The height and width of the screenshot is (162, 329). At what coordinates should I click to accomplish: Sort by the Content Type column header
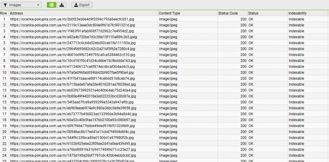[188, 13]
